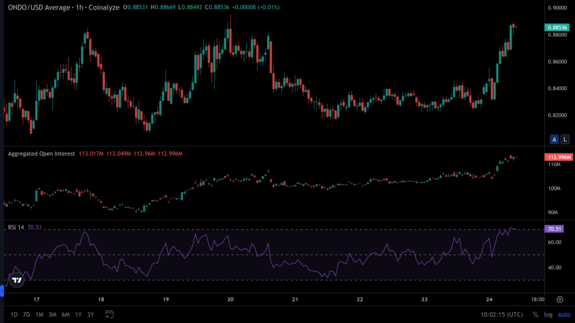Click the blue handle on left edge
The image size is (575, 323).
click(x=2, y=290)
